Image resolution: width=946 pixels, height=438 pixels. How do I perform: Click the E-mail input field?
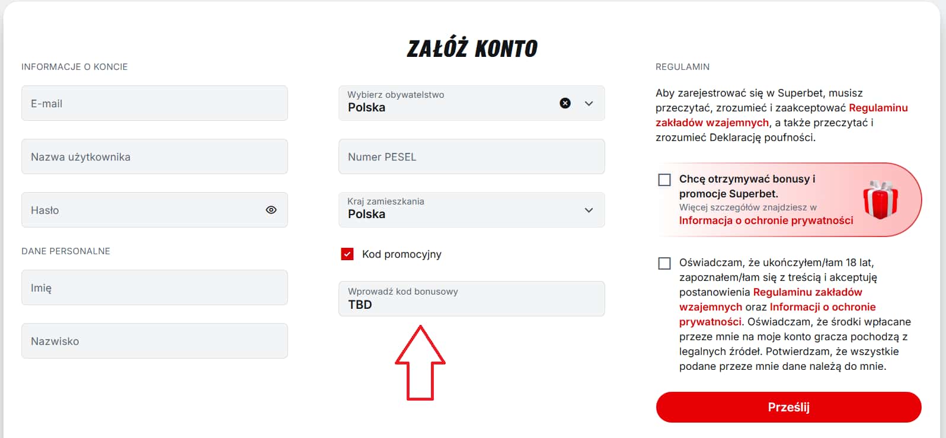(x=154, y=103)
